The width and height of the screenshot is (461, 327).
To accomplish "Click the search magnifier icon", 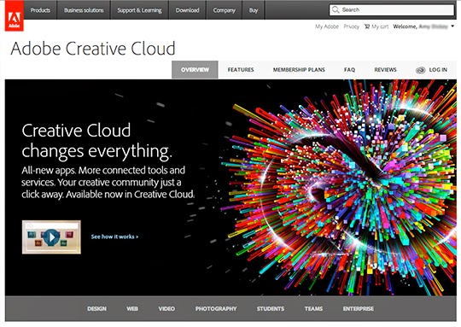I will click(x=336, y=10).
